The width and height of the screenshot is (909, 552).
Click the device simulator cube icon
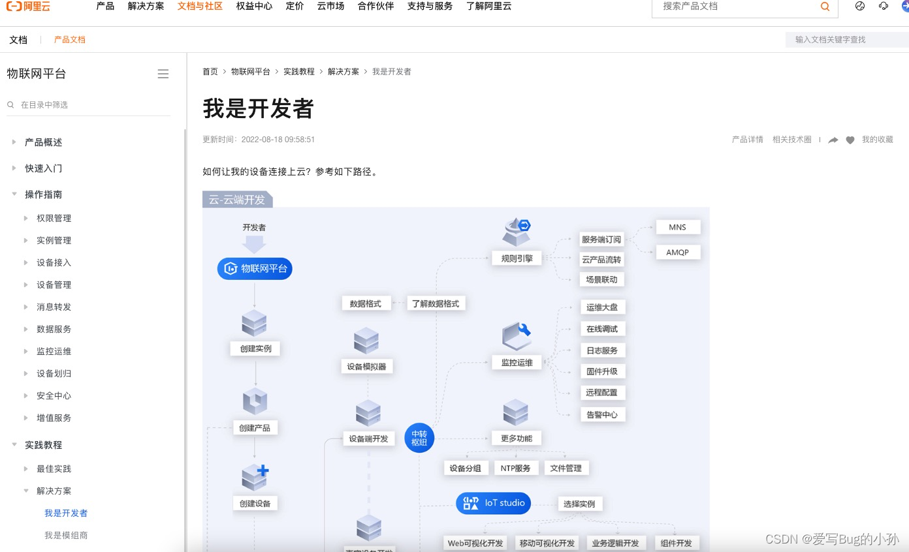tap(366, 341)
